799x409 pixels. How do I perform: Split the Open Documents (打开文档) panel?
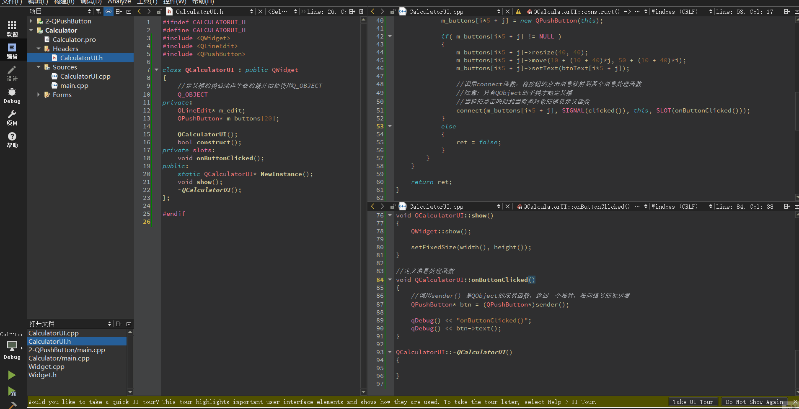[x=119, y=324]
